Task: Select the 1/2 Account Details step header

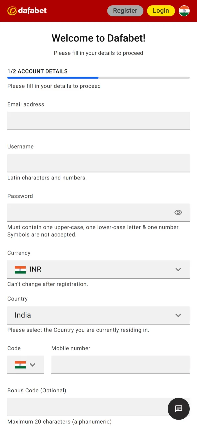Action: [37, 71]
